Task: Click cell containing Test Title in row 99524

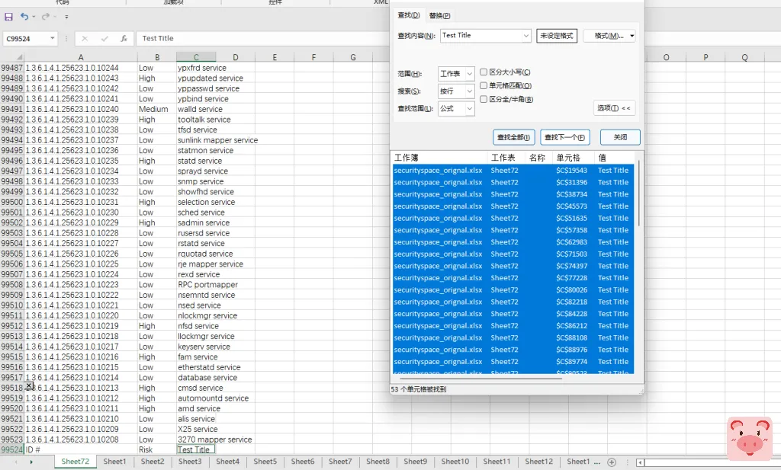Action: point(196,449)
